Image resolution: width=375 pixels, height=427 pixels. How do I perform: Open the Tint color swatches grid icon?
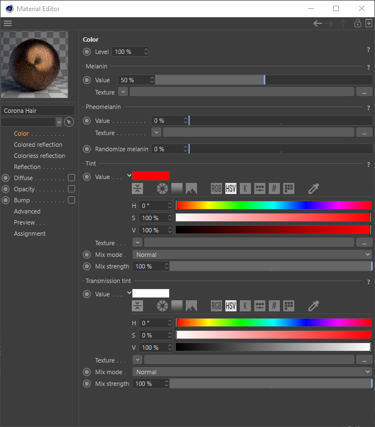coord(289,188)
